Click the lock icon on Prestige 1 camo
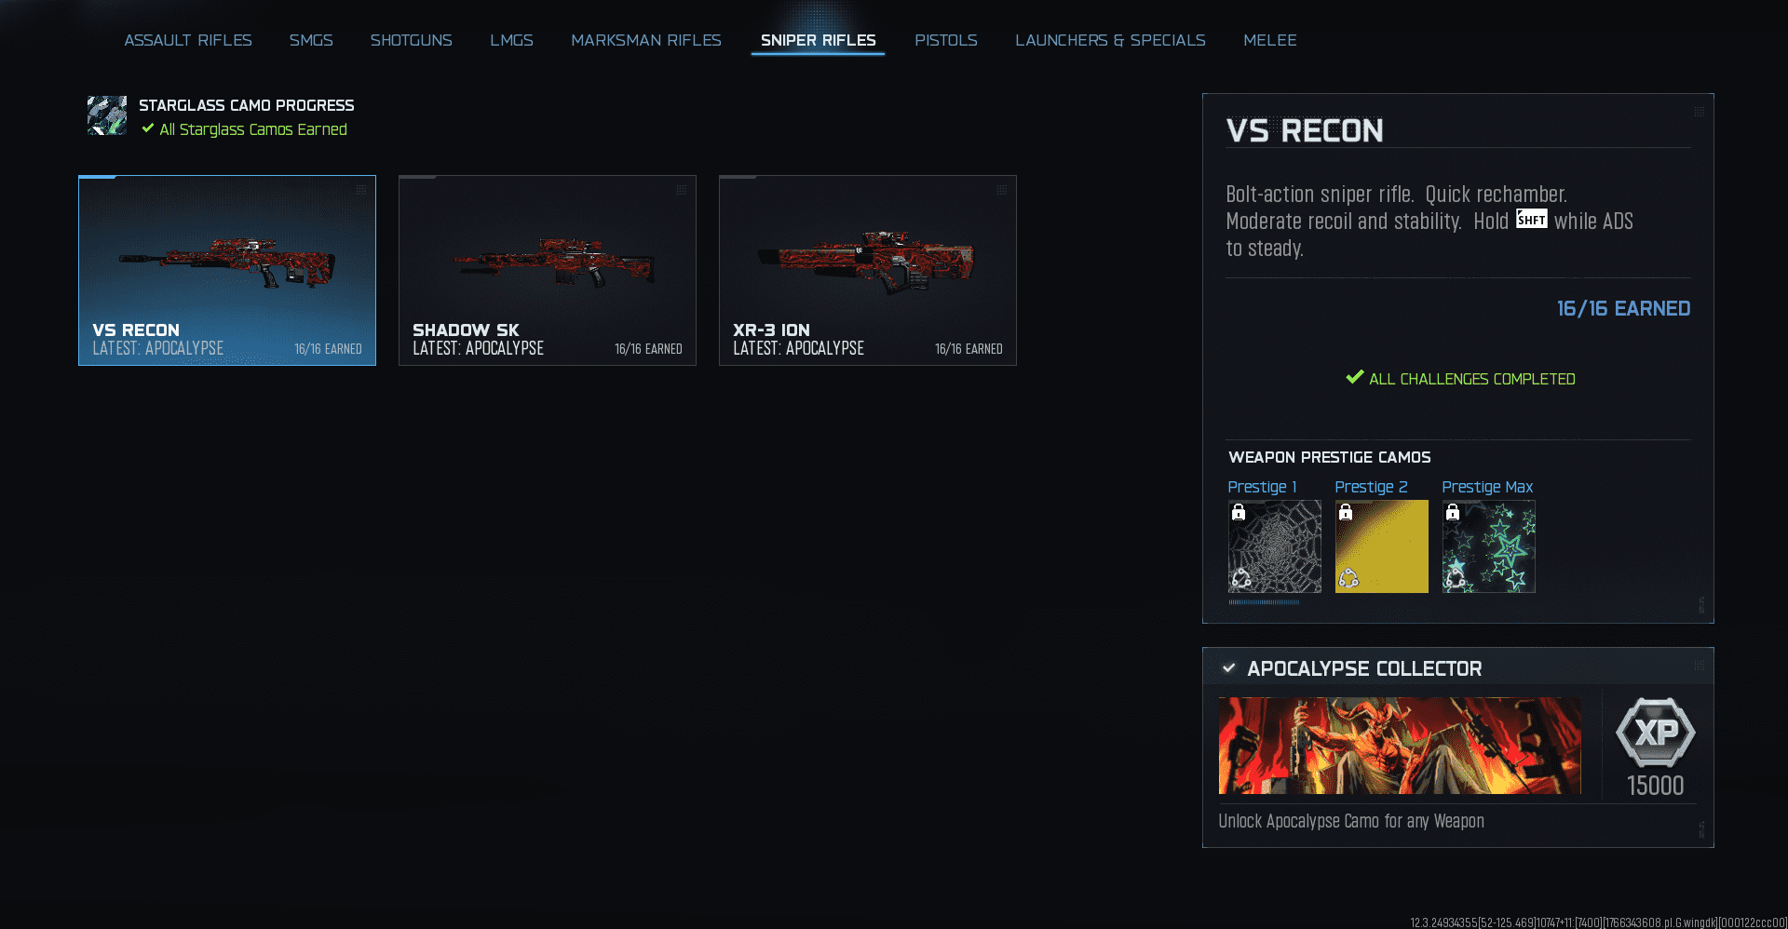This screenshot has height=929, width=1788. (1239, 512)
